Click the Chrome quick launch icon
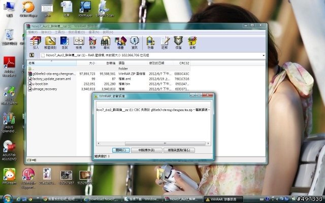325x203 pixels. coord(30,199)
